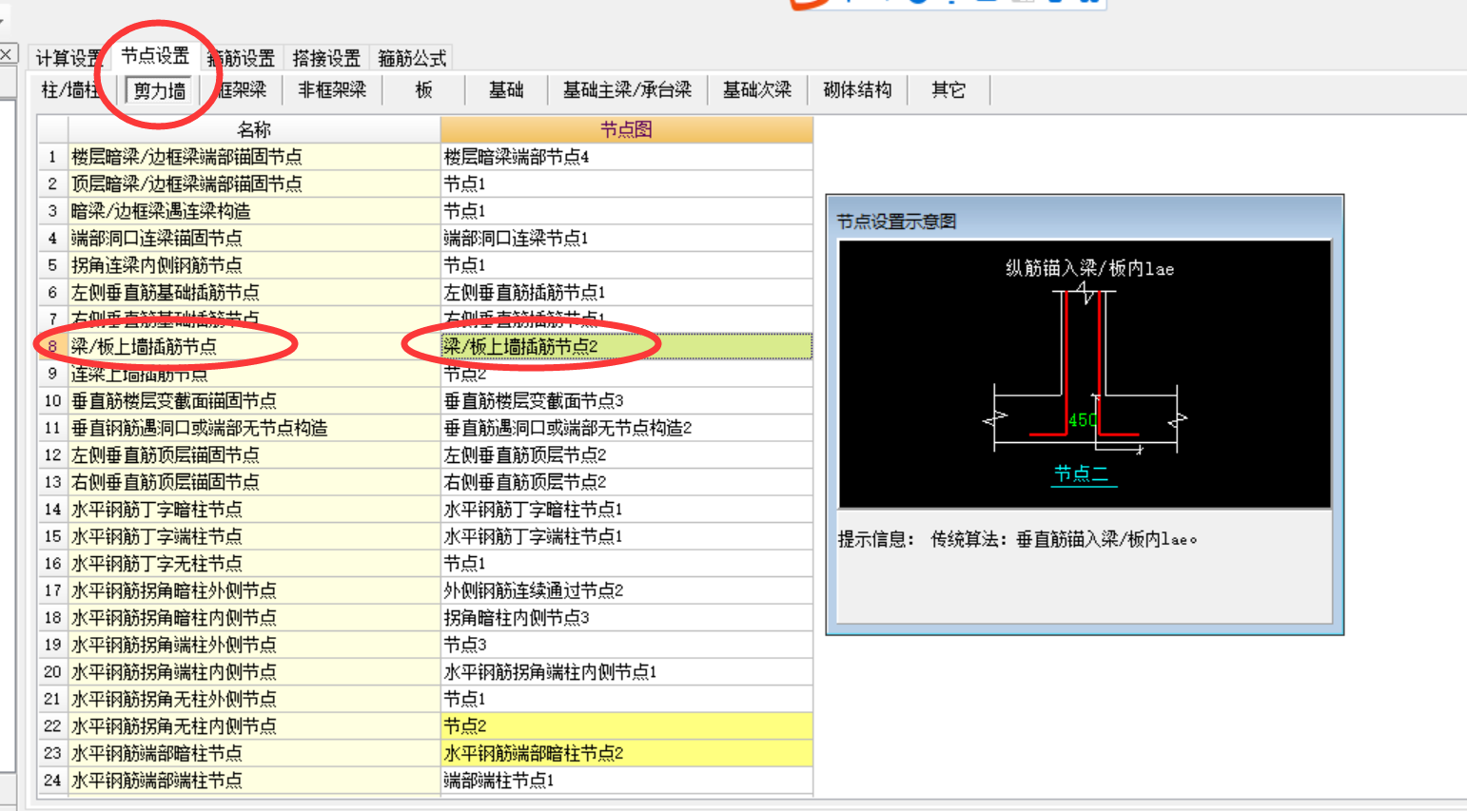Open the 箍筋公式 tab
This screenshot has width=1467, height=811.
coord(412,58)
